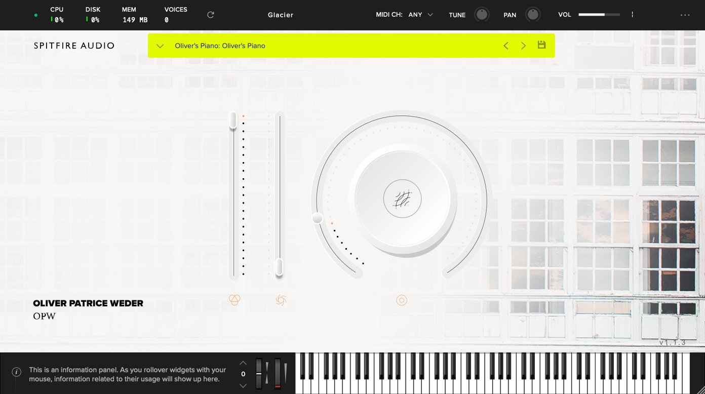The width and height of the screenshot is (705, 394).
Task: Click the left vertical slider handle
Action: 233,121
